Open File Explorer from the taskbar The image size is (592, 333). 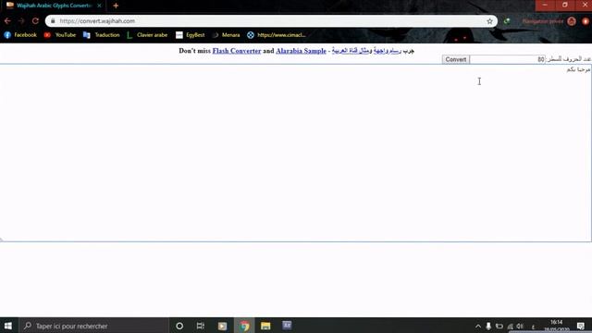coord(265,326)
